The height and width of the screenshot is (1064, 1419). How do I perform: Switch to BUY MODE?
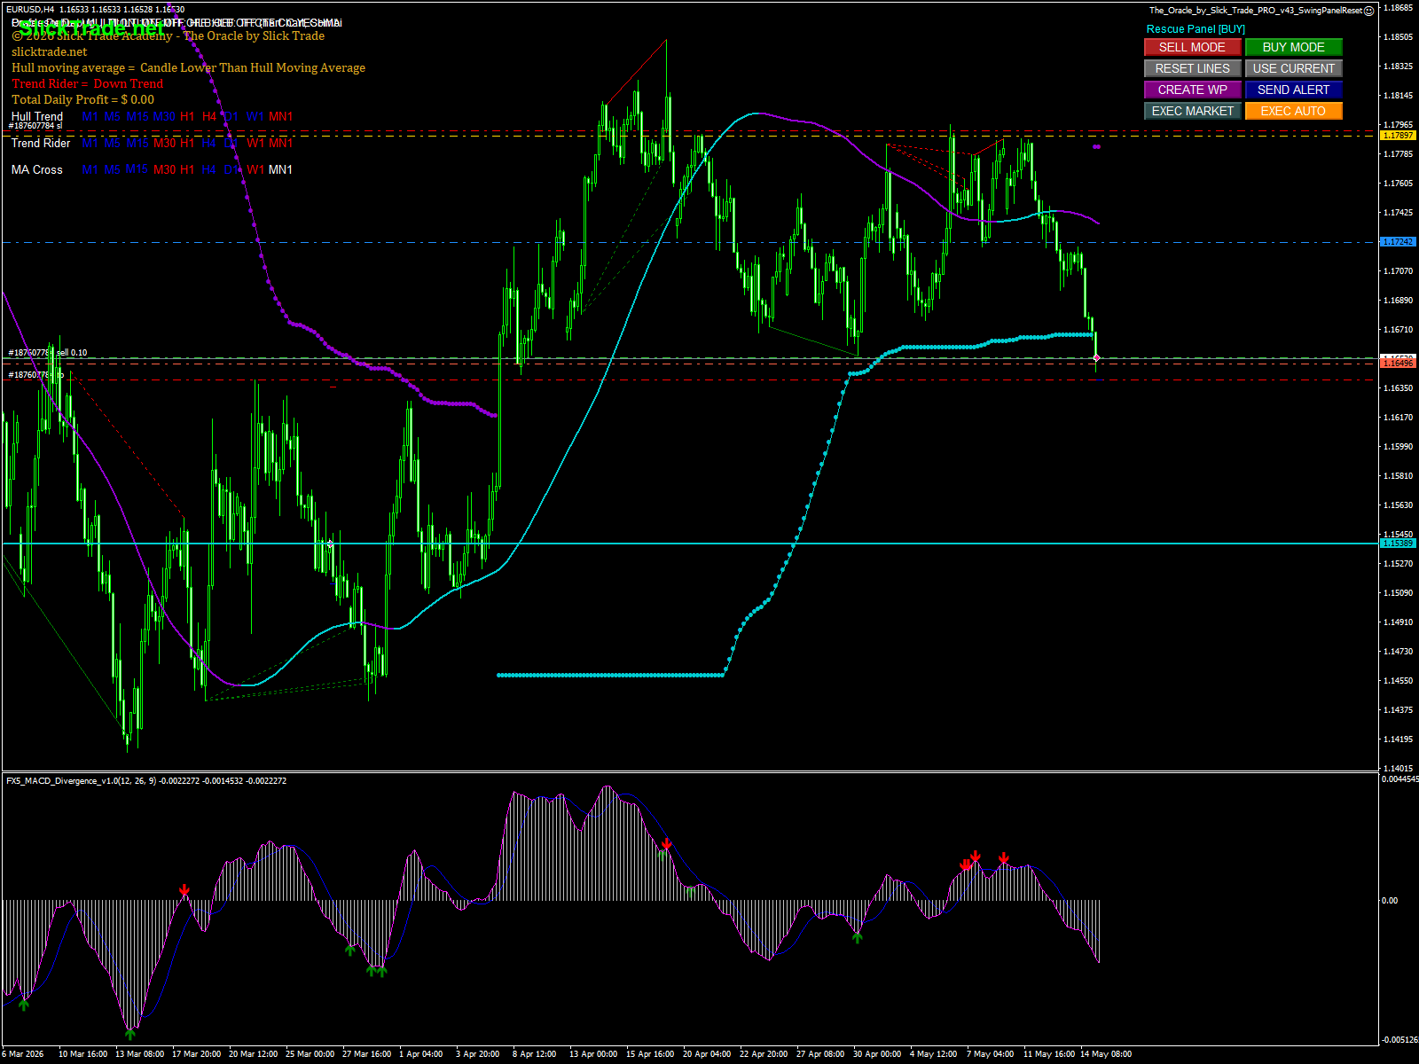point(1293,47)
